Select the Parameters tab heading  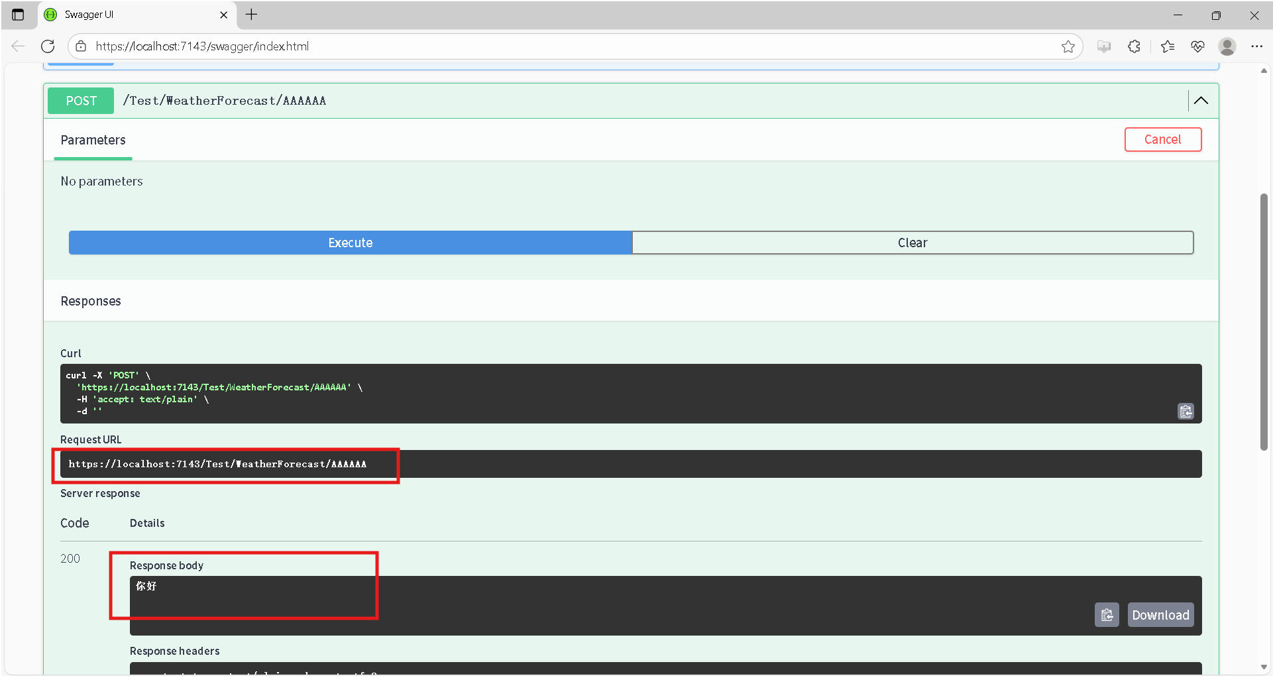[93, 140]
